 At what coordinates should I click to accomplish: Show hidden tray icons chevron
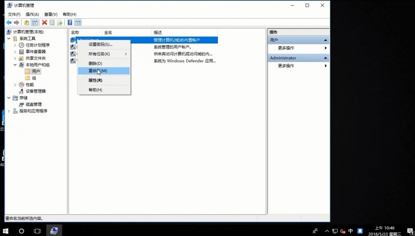coord(327,231)
